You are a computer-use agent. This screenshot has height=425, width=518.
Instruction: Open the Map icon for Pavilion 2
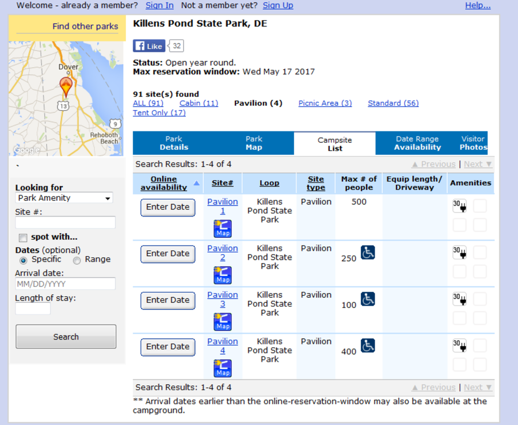tap(223, 275)
